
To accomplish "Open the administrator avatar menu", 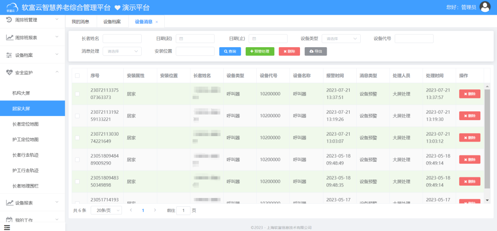I will 485,6.
